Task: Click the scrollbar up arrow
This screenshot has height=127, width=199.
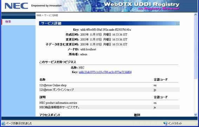Action: pos(195,15)
